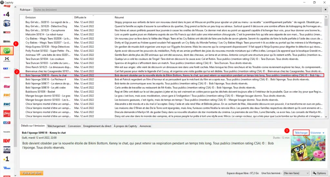330x177 pixels.
Task: Choose the orange RMC Story channel logo
Action: tap(7, 95)
